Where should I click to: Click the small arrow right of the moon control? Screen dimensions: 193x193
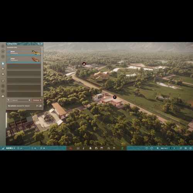coord(174,148)
